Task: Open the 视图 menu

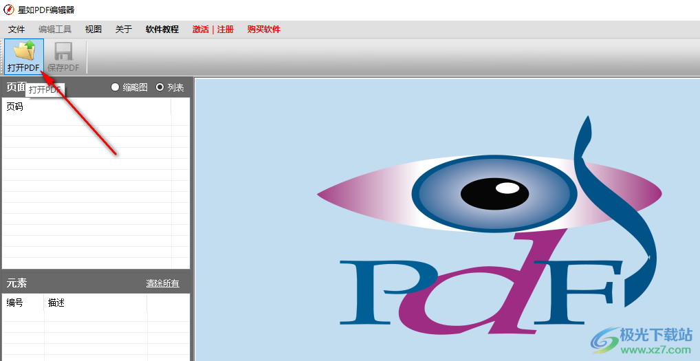Action: 94,30
